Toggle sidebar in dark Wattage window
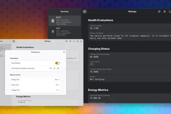 [x=85, y=12]
